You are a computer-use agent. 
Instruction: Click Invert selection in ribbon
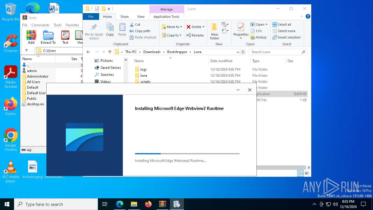coord(286,37)
